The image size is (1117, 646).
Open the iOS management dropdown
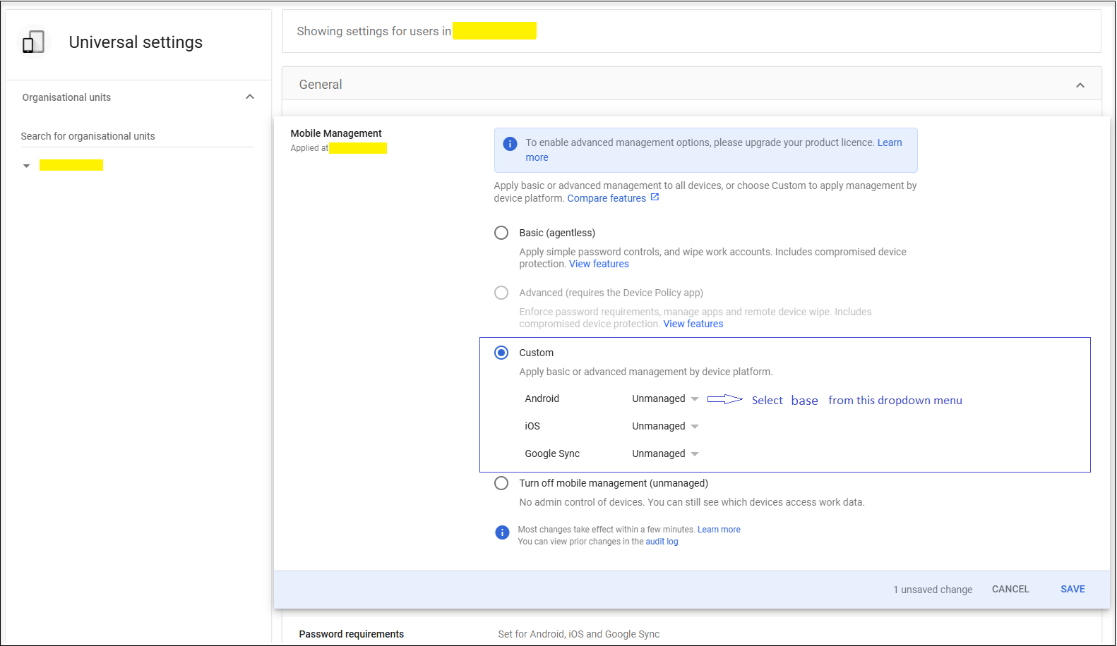pyautogui.click(x=665, y=427)
